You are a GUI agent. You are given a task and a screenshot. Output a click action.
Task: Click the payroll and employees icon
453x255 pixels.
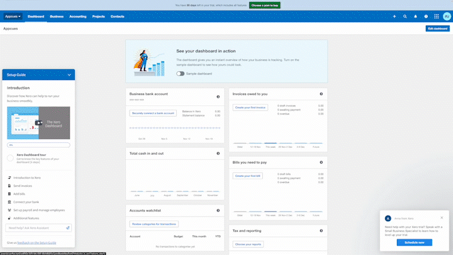point(9,210)
